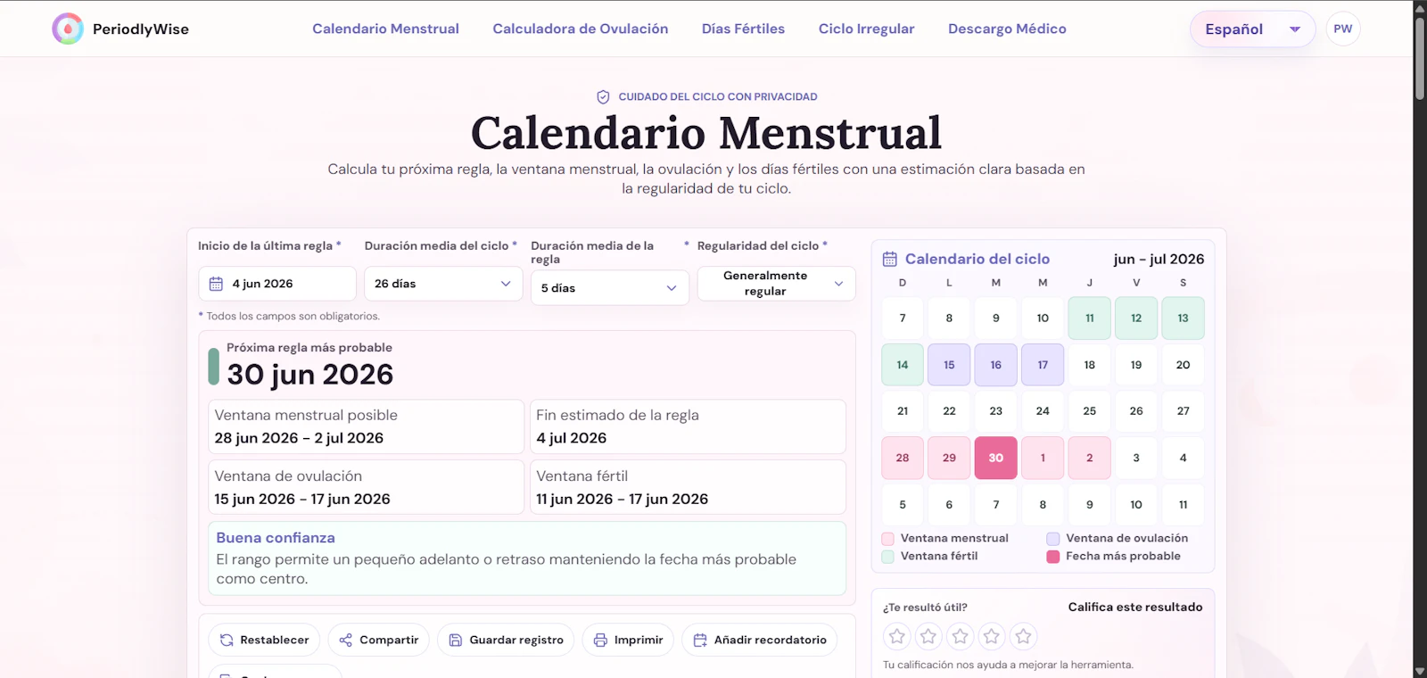Open the PW profile avatar
The width and height of the screenshot is (1427, 678).
click(1343, 29)
